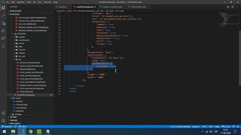Open File Explorer from the taskbar
241x135 pixels.
[x=13, y=132]
